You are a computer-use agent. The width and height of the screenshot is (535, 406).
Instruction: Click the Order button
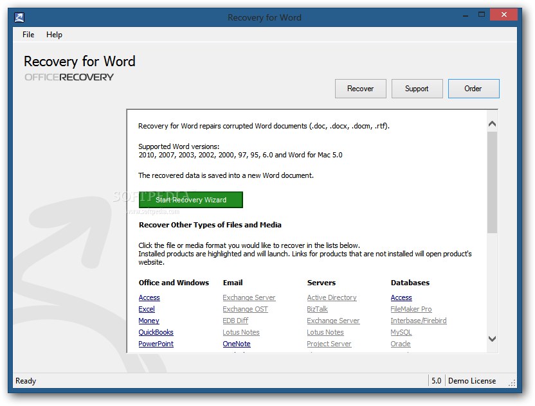473,89
